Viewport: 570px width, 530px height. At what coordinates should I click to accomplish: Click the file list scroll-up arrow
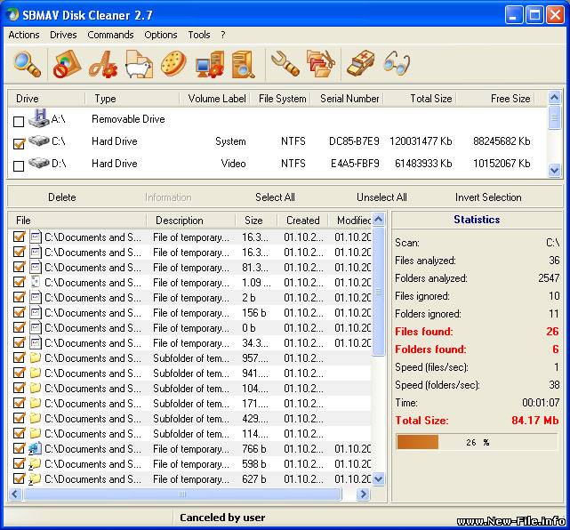click(x=379, y=219)
